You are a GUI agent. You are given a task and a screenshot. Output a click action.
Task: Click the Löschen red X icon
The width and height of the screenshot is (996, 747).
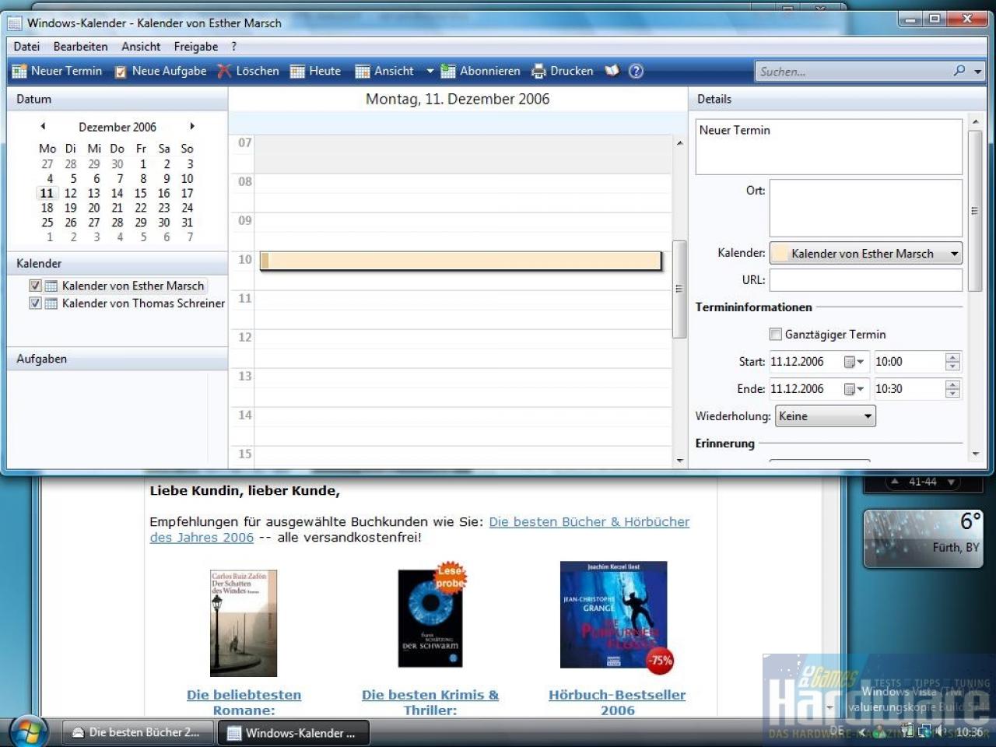pyautogui.click(x=224, y=72)
